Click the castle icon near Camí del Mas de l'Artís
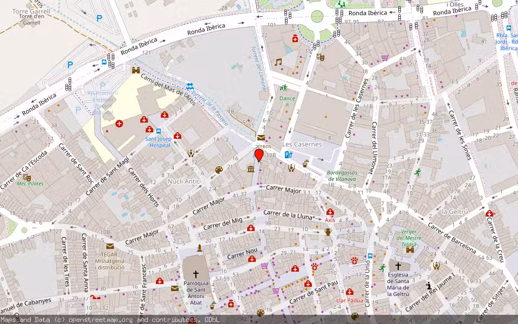This screenshot has height=324, width=518. pyautogui.click(x=135, y=71)
